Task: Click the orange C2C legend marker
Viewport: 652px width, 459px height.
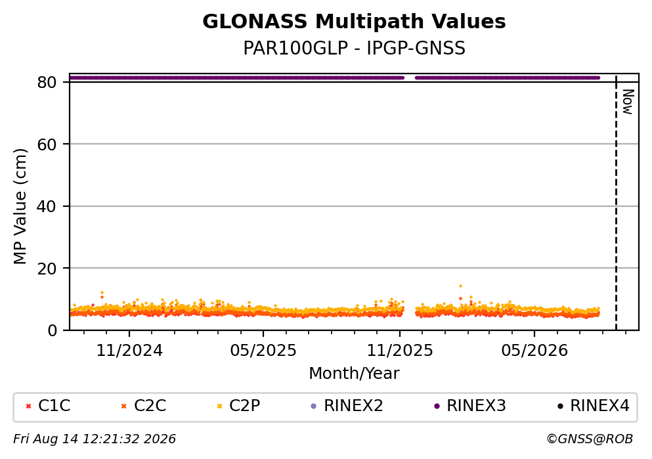Action: pyautogui.click(x=123, y=406)
